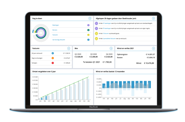This screenshot has width=185, height=122.
Task: Open Winst en verlies 2021 arrow icon
Action: coord(153,48)
